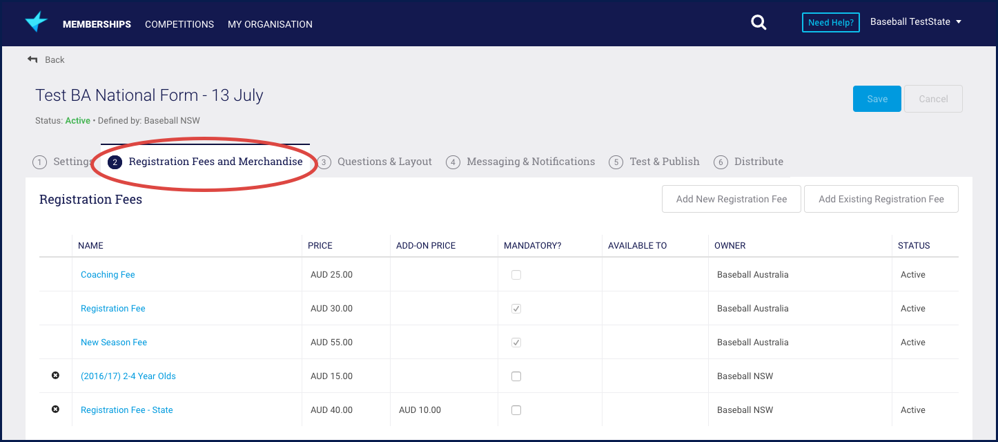
Task: Open the MY ORGANISATION menu
Action: (270, 24)
